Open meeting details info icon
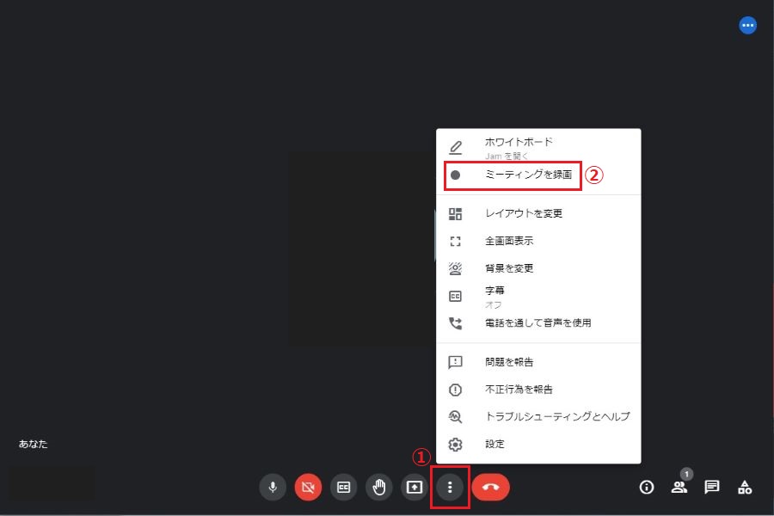 [x=647, y=487]
